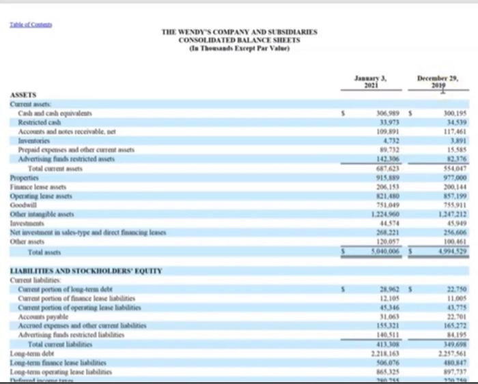The width and height of the screenshot is (478, 384).
Task: Select 'Long-term finance lease liabilities' label
Action: coord(58,363)
